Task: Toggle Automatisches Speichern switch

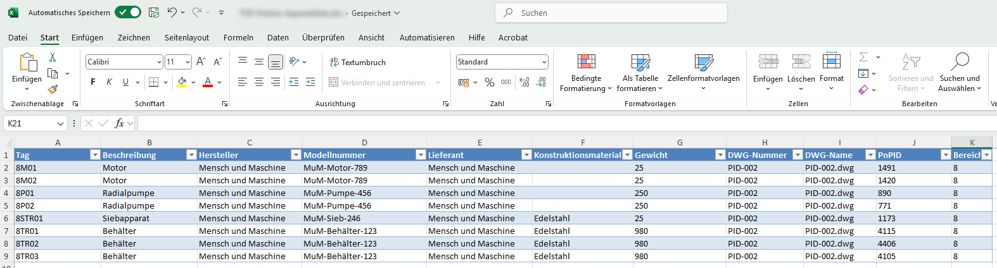Action: 128,13
